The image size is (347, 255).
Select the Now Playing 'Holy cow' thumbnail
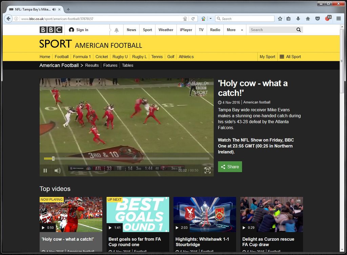point(71,214)
